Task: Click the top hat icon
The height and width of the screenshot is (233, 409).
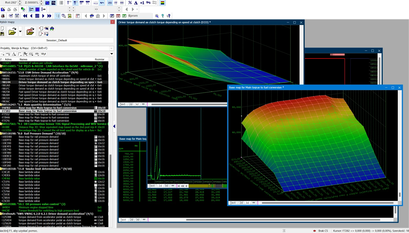Action: 3,16
